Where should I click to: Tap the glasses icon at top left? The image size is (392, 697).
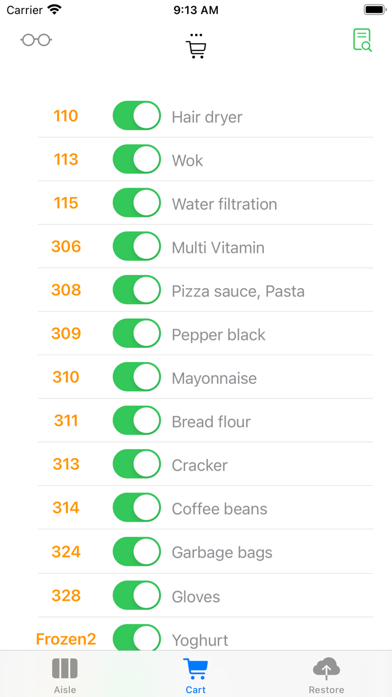(36, 40)
